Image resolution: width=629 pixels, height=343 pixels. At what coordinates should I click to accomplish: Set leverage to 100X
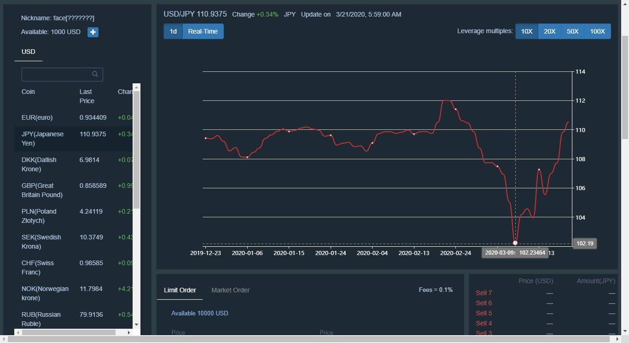(597, 31)
